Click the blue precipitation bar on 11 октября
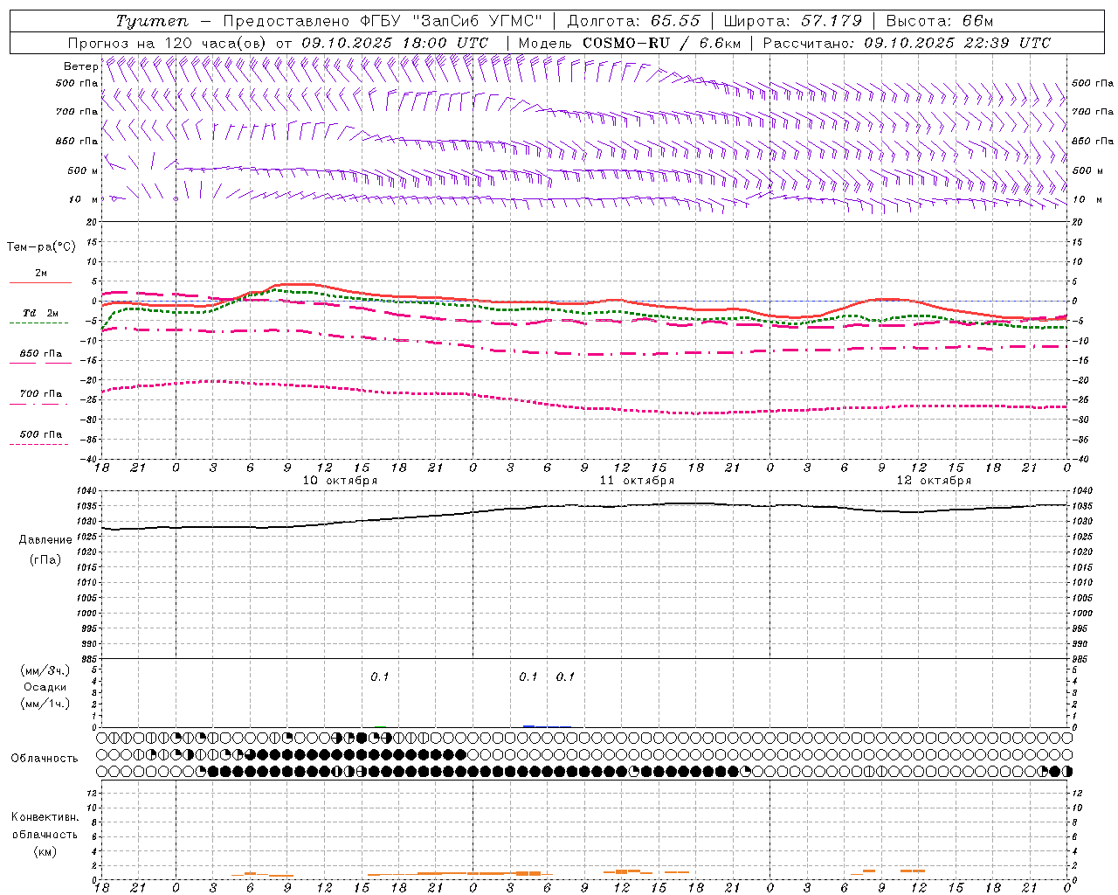The height and width of the screenshot is (895, 1118). pos(528,725)
